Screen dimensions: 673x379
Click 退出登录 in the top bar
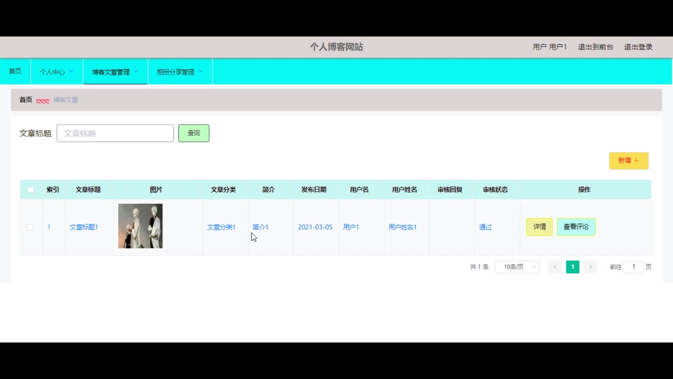pyautogui.click(x=638, y=47)
